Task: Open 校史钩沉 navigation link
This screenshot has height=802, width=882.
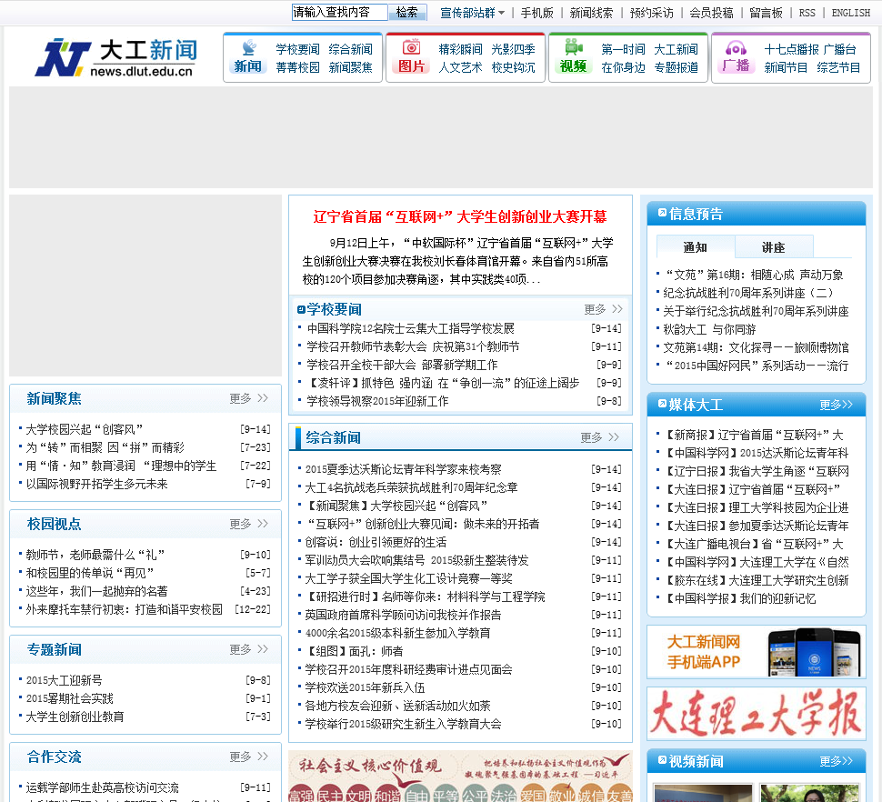Action: 513,67
